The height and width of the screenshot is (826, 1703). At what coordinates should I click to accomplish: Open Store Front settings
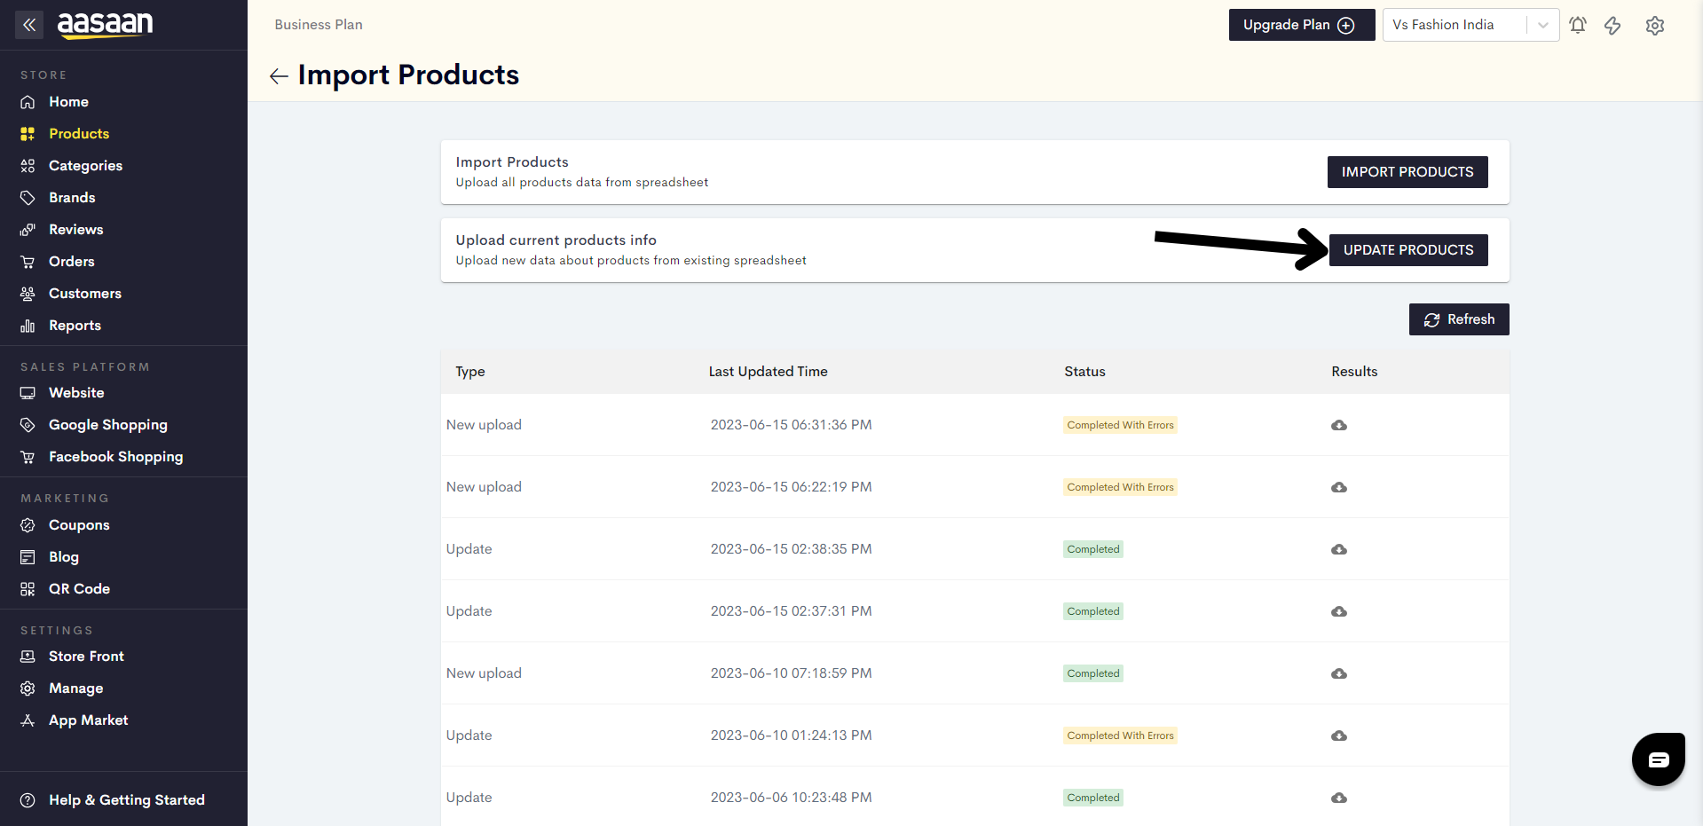pyautogui.click(x=86, y=657)
